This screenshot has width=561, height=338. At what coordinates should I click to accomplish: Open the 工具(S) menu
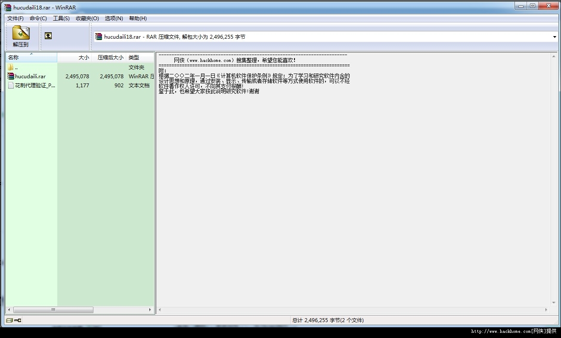(61, 18)
